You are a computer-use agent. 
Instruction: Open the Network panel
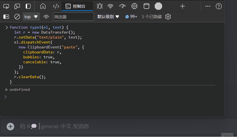pos(111,6)
